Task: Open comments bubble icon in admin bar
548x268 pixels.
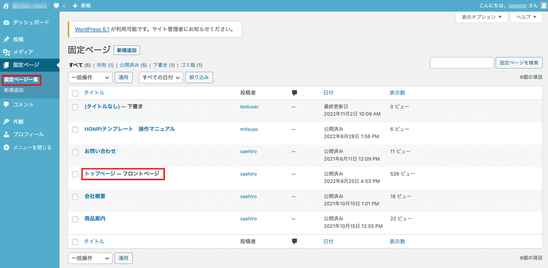Action: tap(57, 6)
